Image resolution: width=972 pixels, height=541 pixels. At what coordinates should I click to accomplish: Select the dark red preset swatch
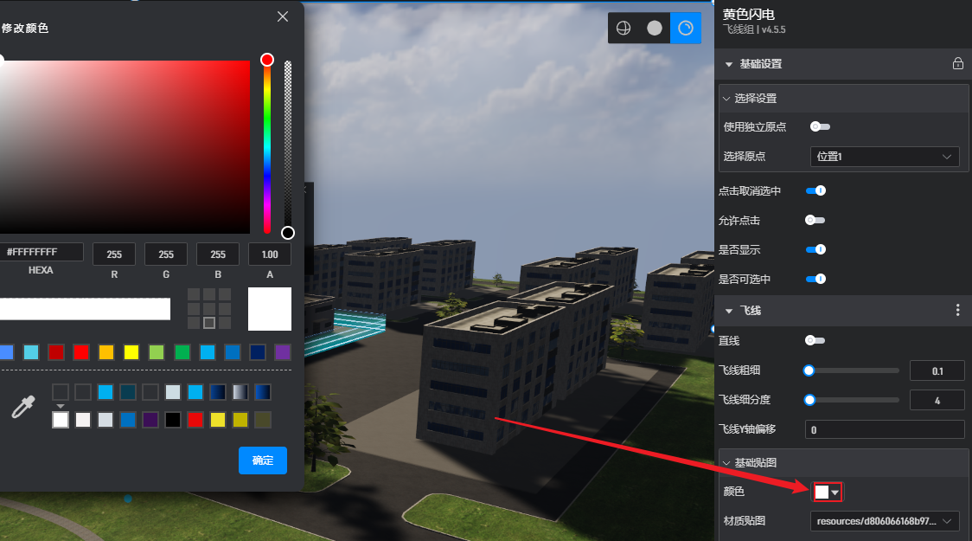click(x=56, y=352)
